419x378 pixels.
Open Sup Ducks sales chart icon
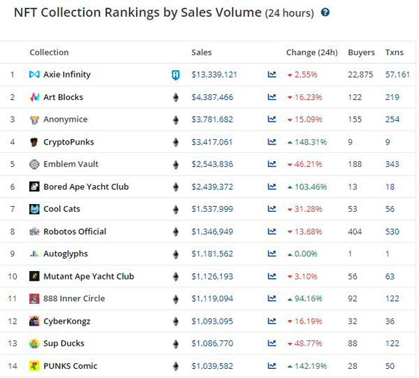click(272, 342)
